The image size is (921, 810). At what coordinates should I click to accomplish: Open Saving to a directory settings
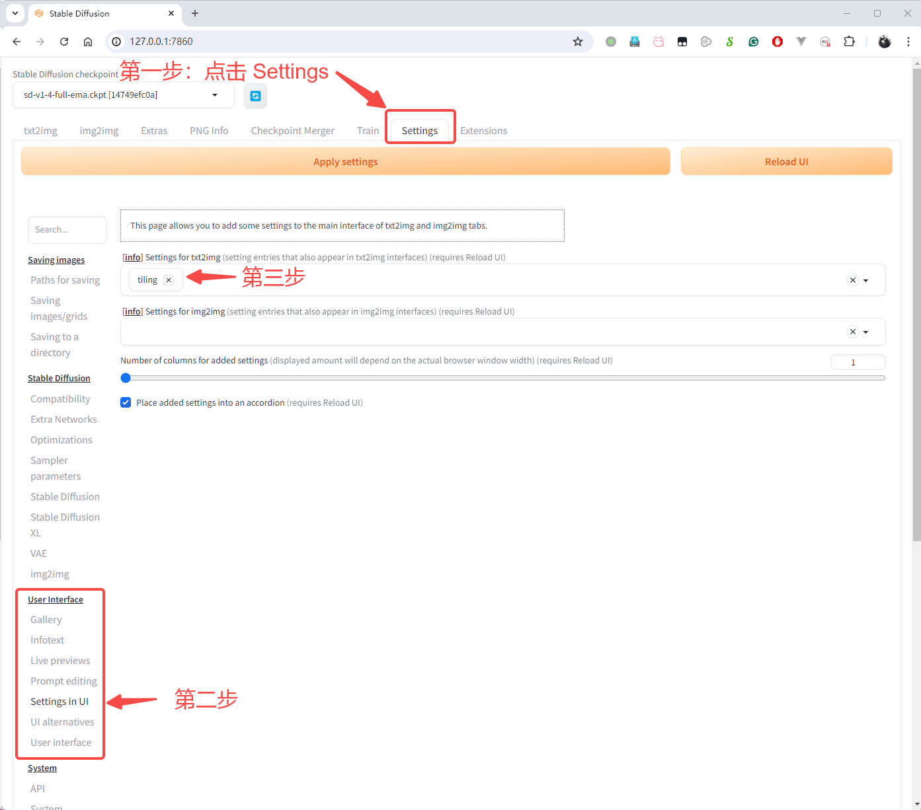[54, 345]
